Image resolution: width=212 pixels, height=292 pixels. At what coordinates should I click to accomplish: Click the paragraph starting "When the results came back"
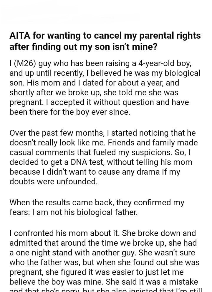click(x=97, y=207)
